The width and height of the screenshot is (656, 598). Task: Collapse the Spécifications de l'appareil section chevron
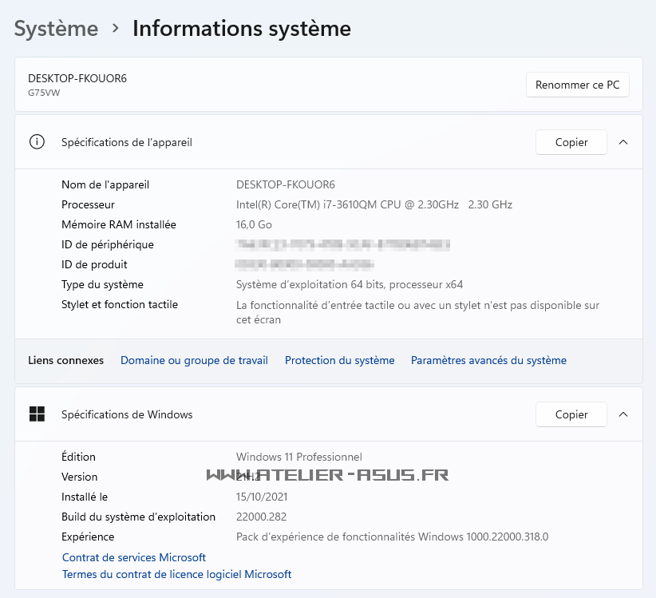pyautogui.click(x=623, y=142)
